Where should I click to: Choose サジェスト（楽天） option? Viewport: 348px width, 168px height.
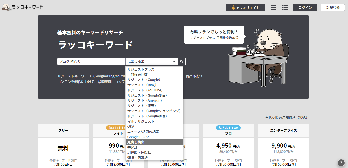click(x=154, y=106)
